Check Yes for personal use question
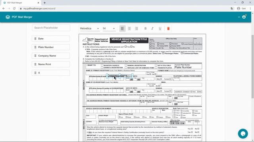254x142 pixels. point(125,47)
